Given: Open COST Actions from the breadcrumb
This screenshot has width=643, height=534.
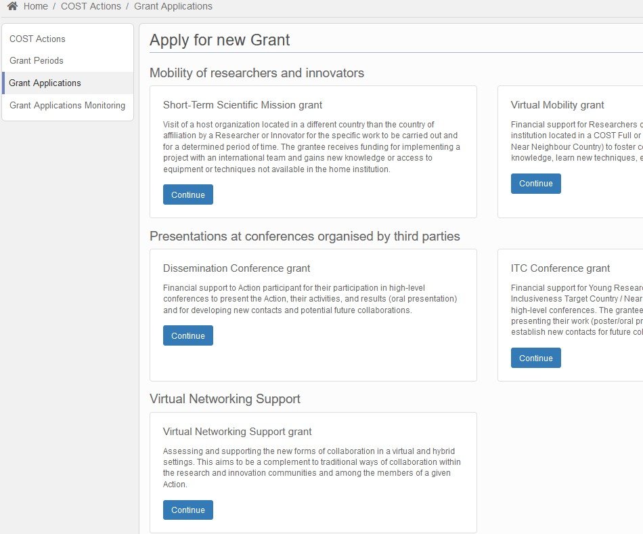Looking at the screenshot, I should coord(91,6).
